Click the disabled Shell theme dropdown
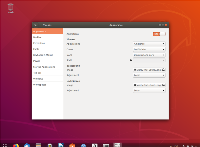This screenshot has width=200, height=147. click(x=149, y=60)
